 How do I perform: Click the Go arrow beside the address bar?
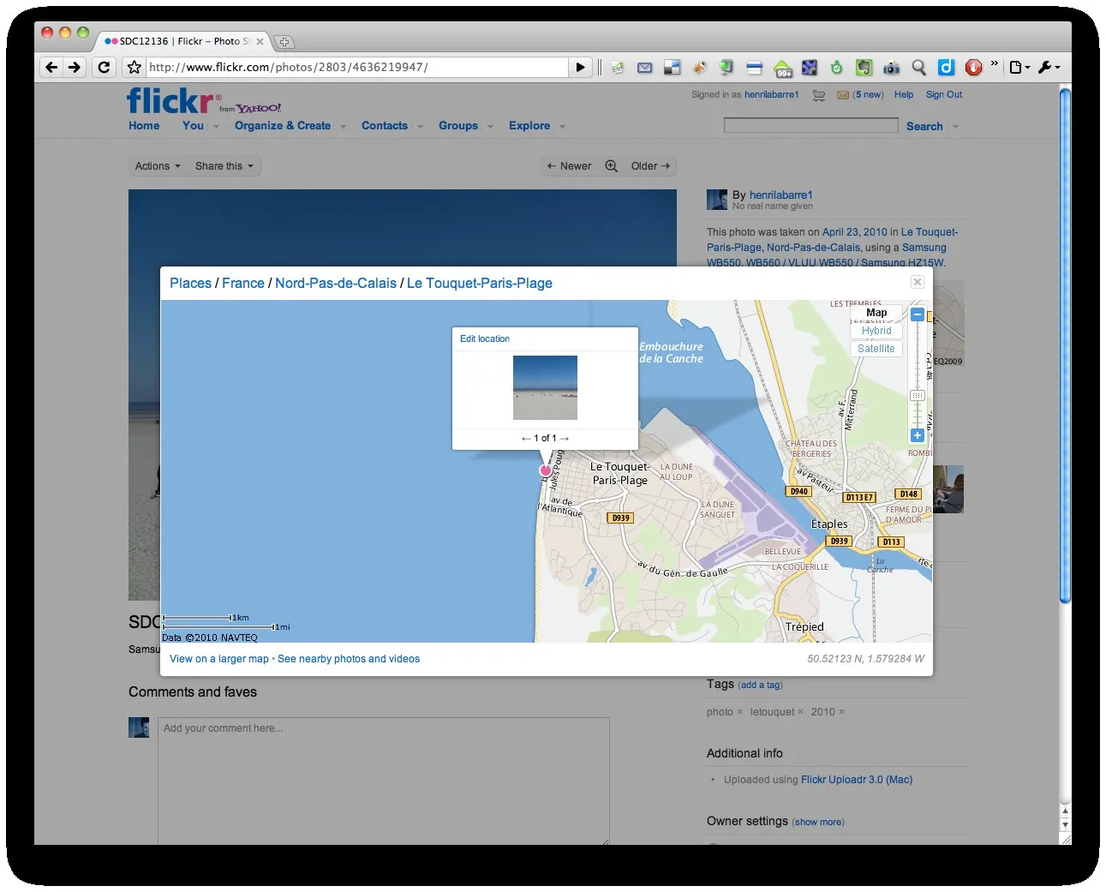pyautogui.click(x=581, y=67)
